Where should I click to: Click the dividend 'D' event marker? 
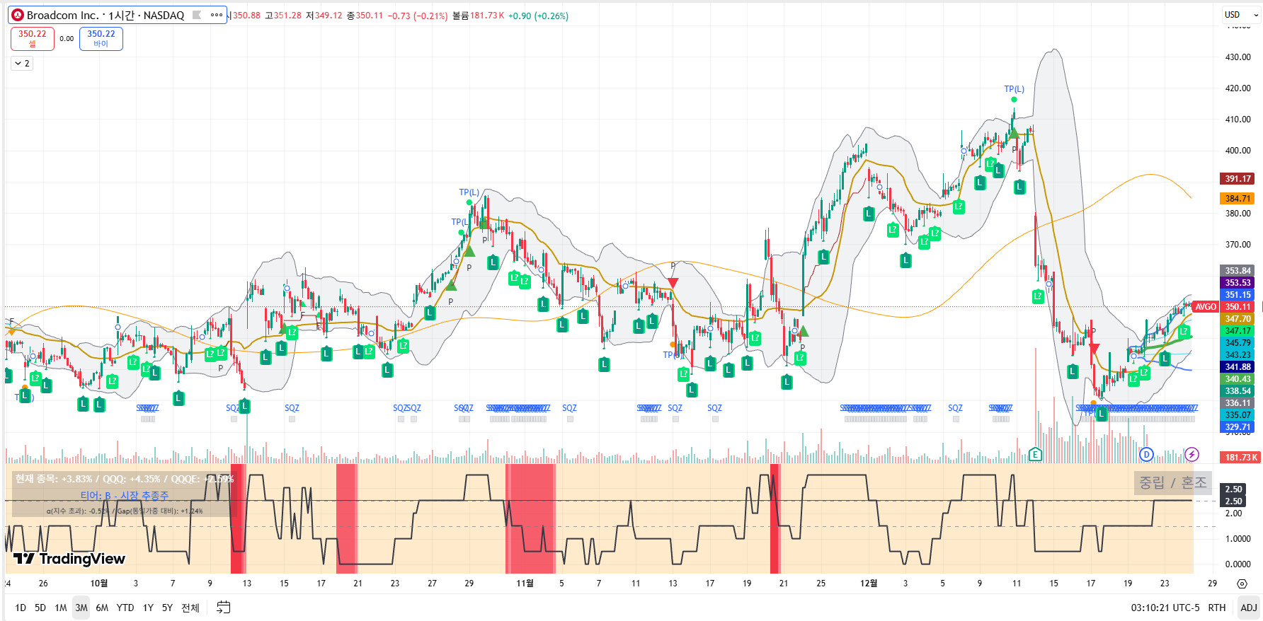tap(1147, 455)
